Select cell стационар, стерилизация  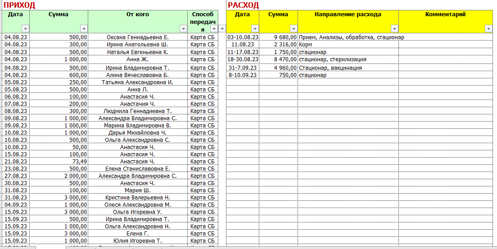[348, 59]
